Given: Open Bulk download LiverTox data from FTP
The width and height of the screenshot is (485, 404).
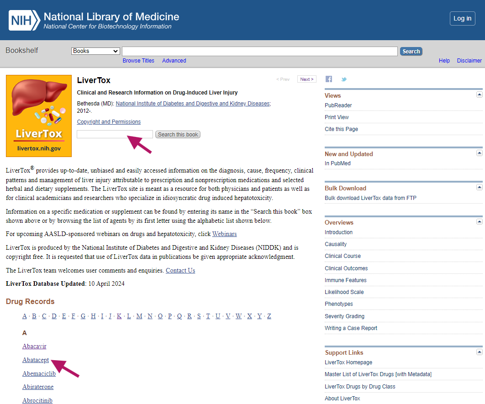Looking at the screenshot, I should pos(370,198).
